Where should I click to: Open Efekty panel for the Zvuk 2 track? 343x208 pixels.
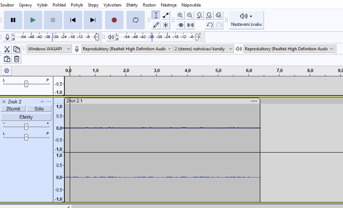[x=26, y=117]
